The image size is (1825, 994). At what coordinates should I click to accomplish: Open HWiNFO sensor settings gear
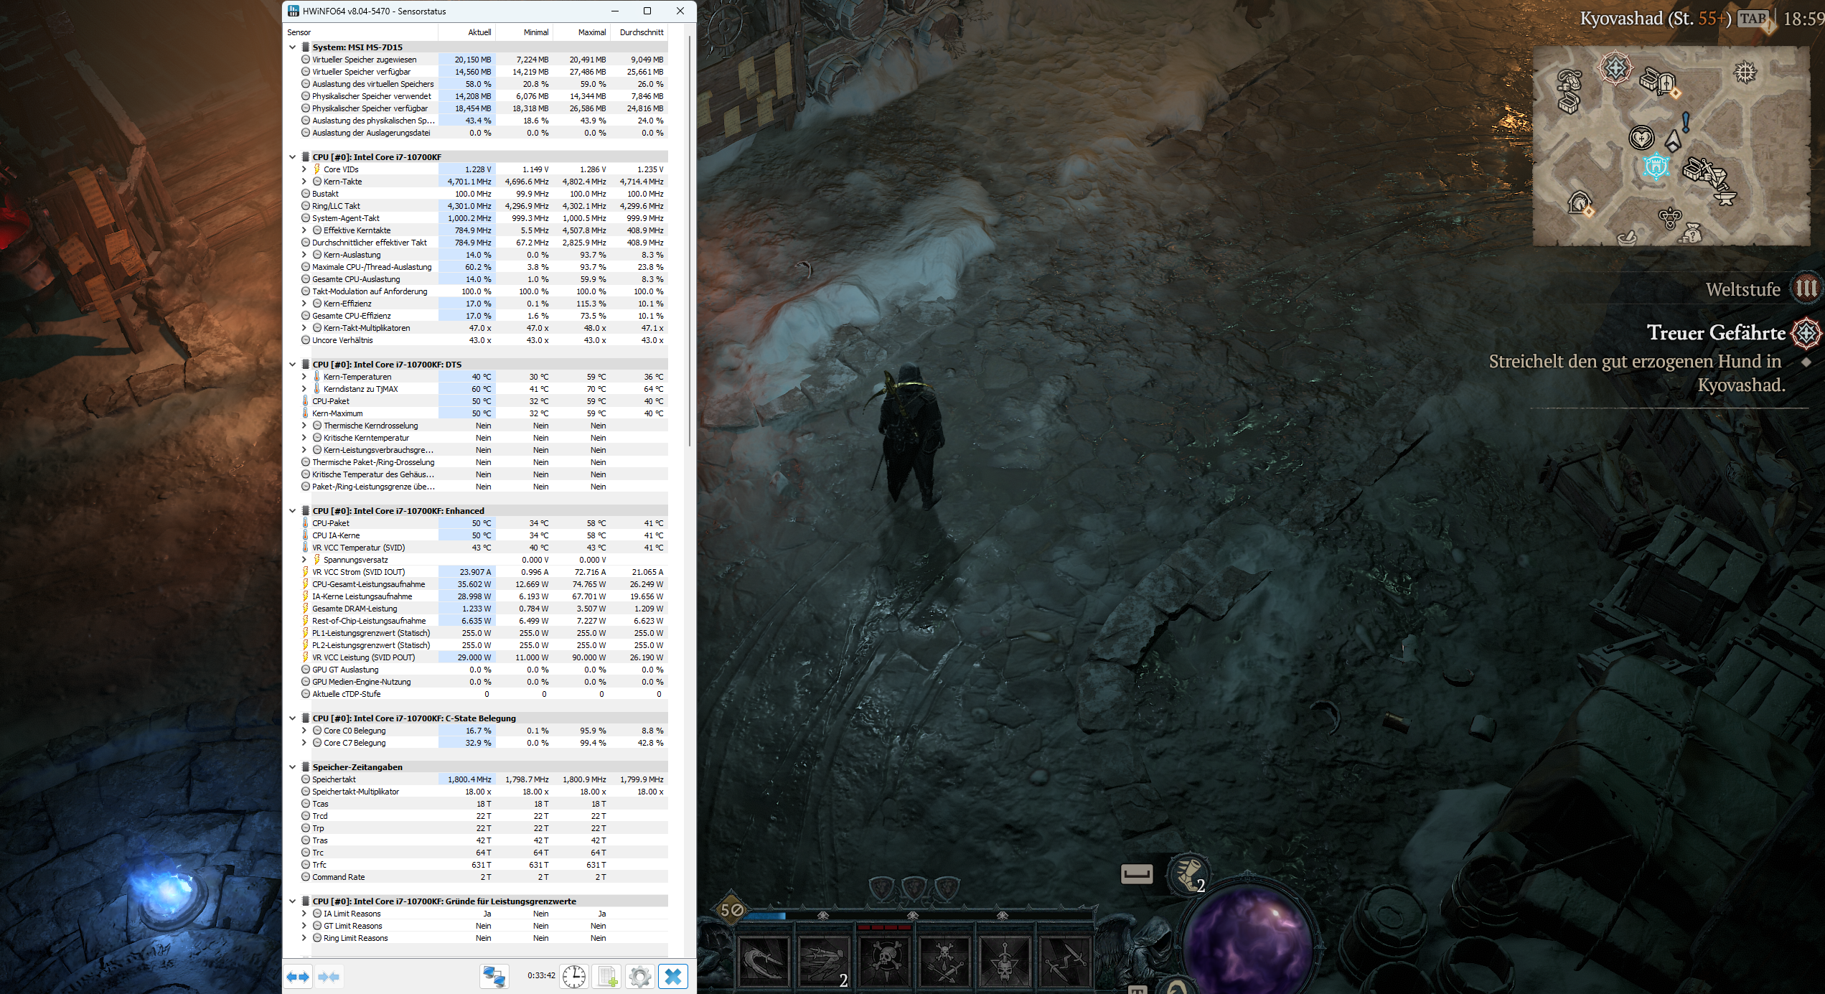639,976
